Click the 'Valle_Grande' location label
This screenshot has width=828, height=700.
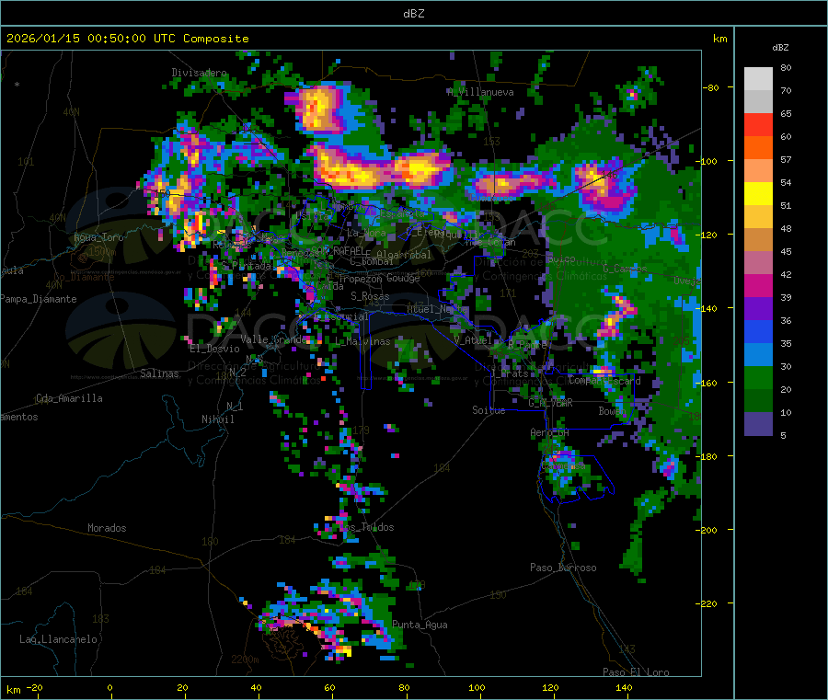(x=272, y=339)
